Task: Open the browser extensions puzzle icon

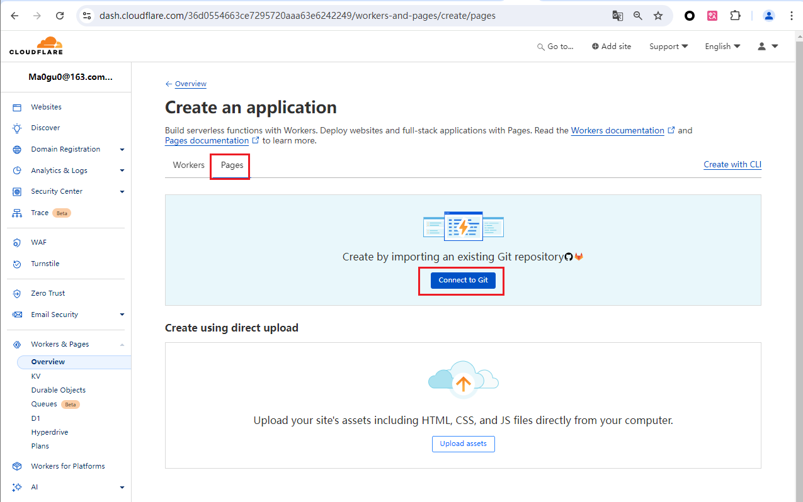Action: (x=735, y=16)
